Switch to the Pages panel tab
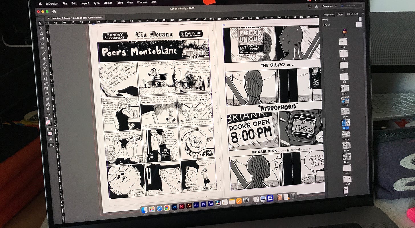The width and height of the screenshot is (415, 228). 340,14
